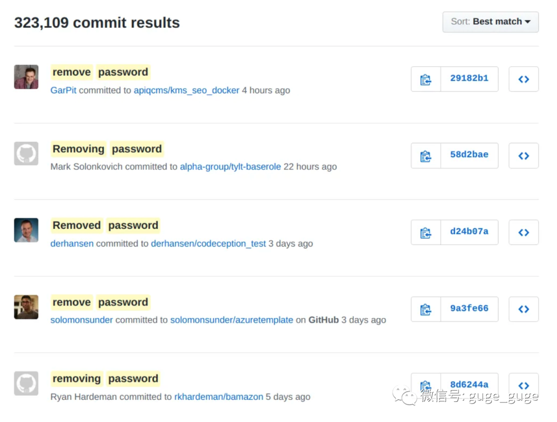Open the Sort: Best match dropdown
This screenshot has width=557, height=422.
tap(490, 22)
